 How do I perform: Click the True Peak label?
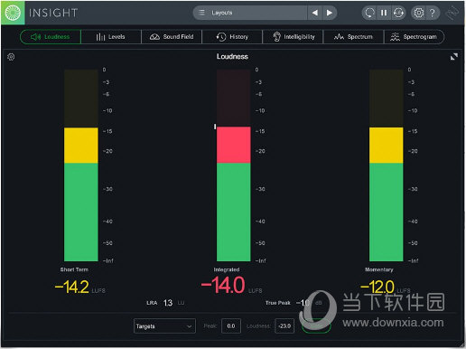click(x=278, y=303)
